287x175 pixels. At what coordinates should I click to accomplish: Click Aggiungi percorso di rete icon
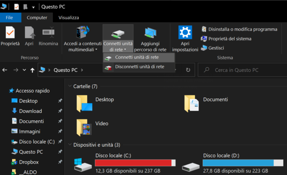point(150,33)
